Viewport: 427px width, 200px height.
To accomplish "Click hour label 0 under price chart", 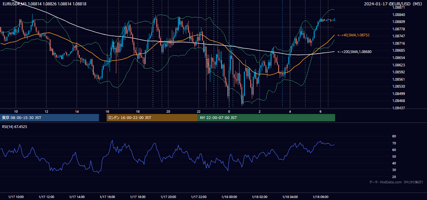I will [229, 111].
